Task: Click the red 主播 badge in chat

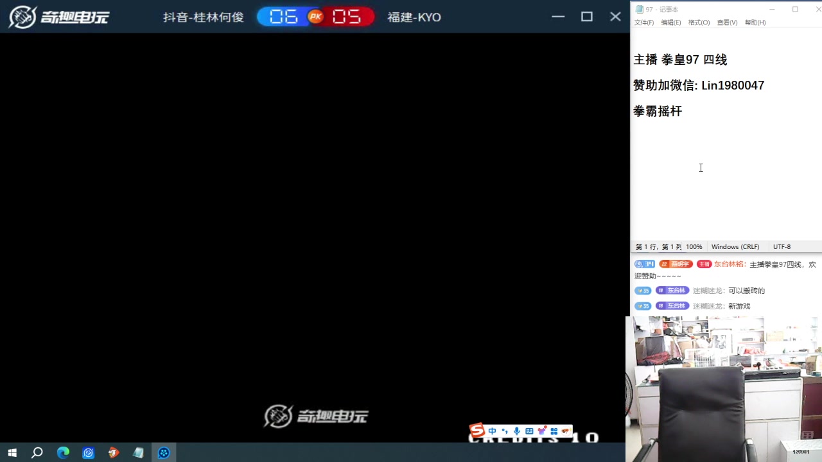Action: (704, 264)
